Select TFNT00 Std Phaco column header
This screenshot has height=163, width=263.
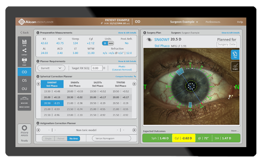click(121, 84)
